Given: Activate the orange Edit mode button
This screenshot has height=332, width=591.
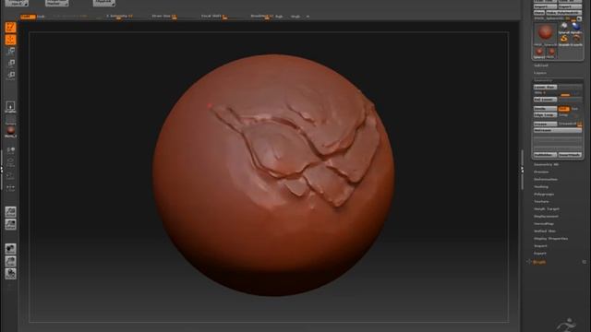Looking at the screenshot, I should [x=10, y=27].
